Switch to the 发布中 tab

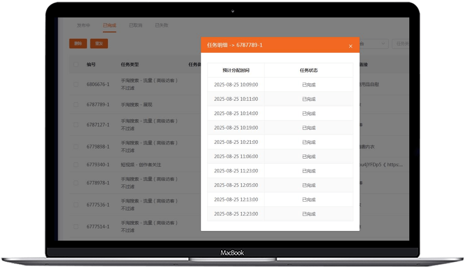tap(83, 26)
